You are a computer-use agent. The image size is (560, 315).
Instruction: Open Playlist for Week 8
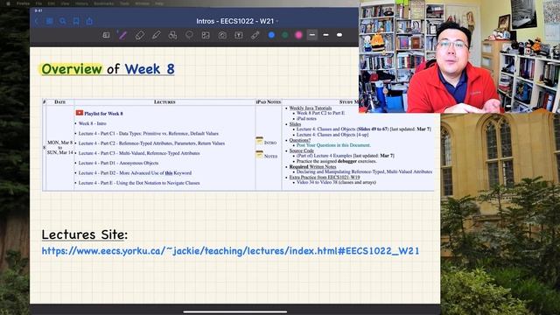tap(103, 114)
